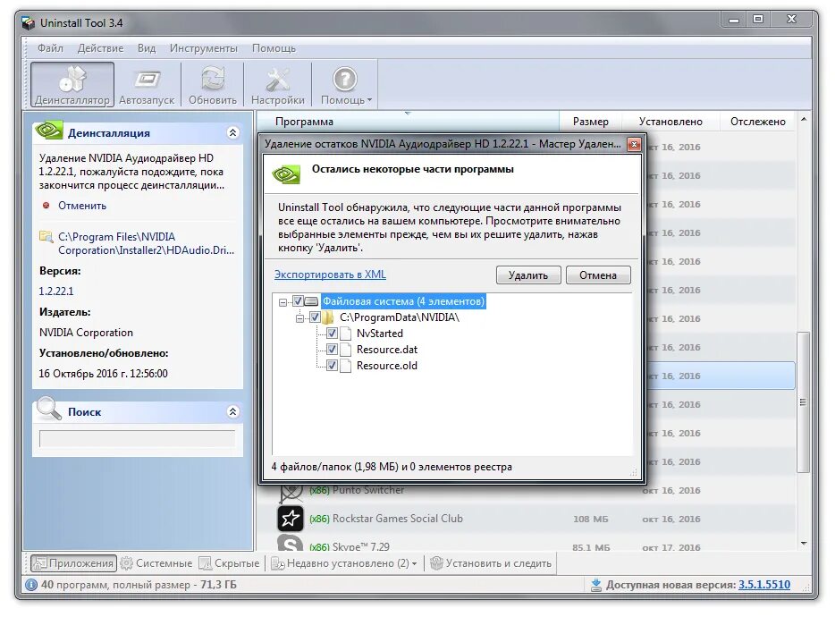Switch to the Автозапуск tool

tap(147, 85)
